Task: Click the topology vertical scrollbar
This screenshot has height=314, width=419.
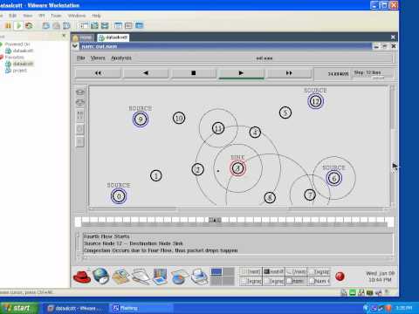Action: [x=392, y=146]
